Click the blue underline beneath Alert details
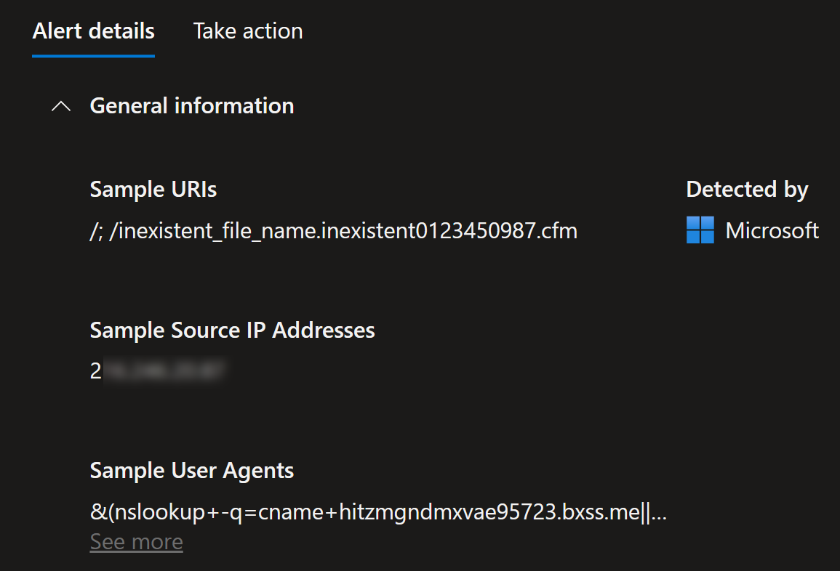This screenshot has width=840, height=571. pyautogui.click(x=93, y=55)
